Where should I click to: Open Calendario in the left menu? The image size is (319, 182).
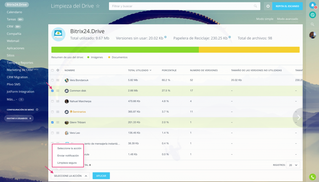[14, 12]
